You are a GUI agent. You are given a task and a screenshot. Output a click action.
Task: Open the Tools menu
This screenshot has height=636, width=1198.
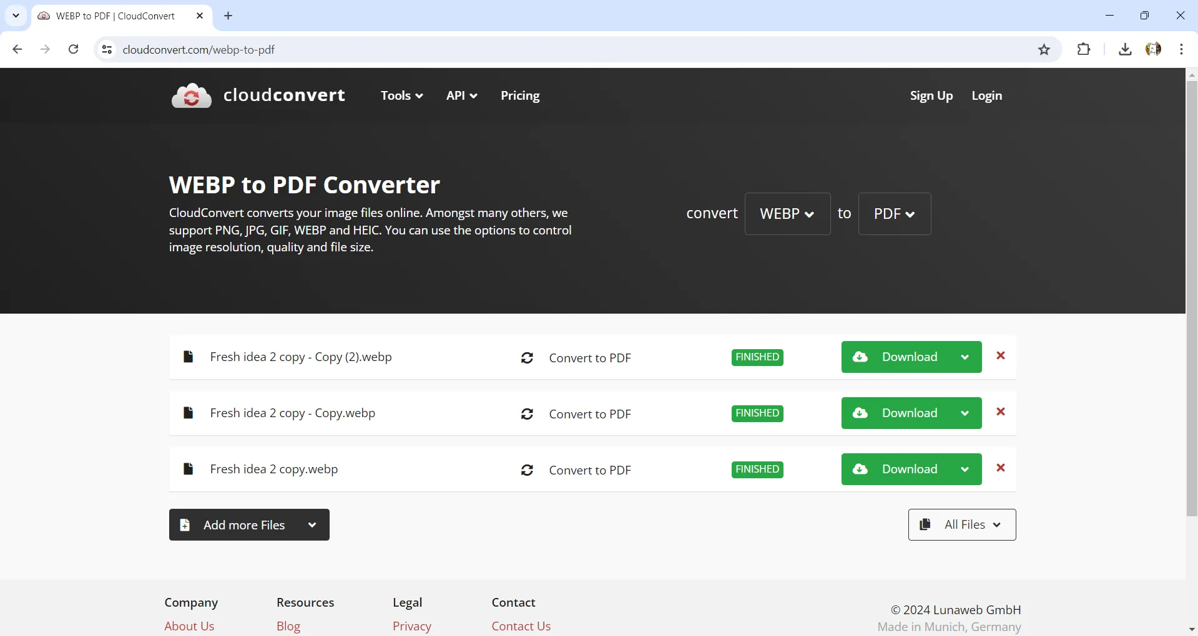[x=402, y=95]
